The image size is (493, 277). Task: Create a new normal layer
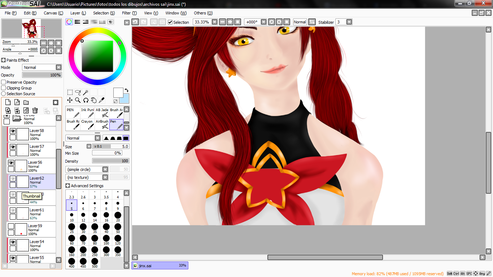pyautogui.click(x=8, y=102)
